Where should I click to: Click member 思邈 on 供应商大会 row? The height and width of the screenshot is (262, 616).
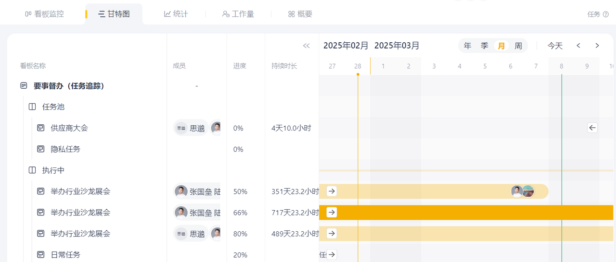pyautogui.click(x=191, y=128)
